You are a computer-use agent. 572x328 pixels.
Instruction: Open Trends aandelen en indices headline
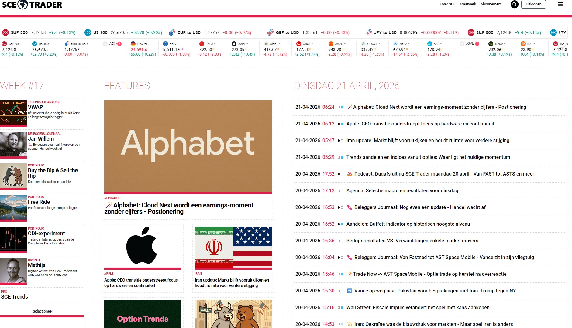point(428,157)
